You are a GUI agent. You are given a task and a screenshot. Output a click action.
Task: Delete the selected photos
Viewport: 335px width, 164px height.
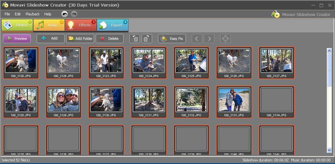coord(109,39)
